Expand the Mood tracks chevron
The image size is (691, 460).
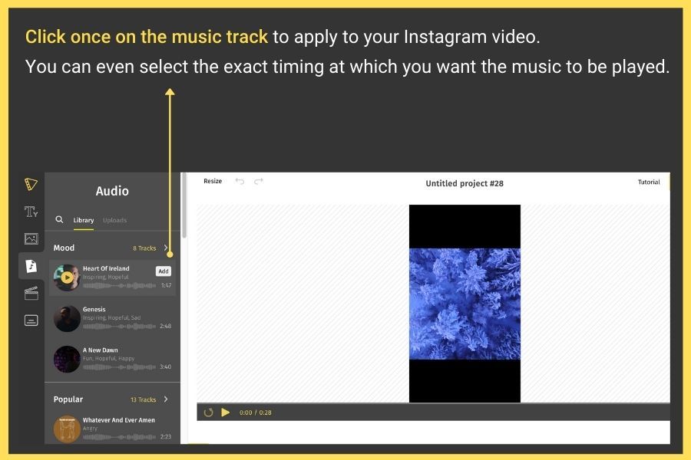(x=166, y=248)
